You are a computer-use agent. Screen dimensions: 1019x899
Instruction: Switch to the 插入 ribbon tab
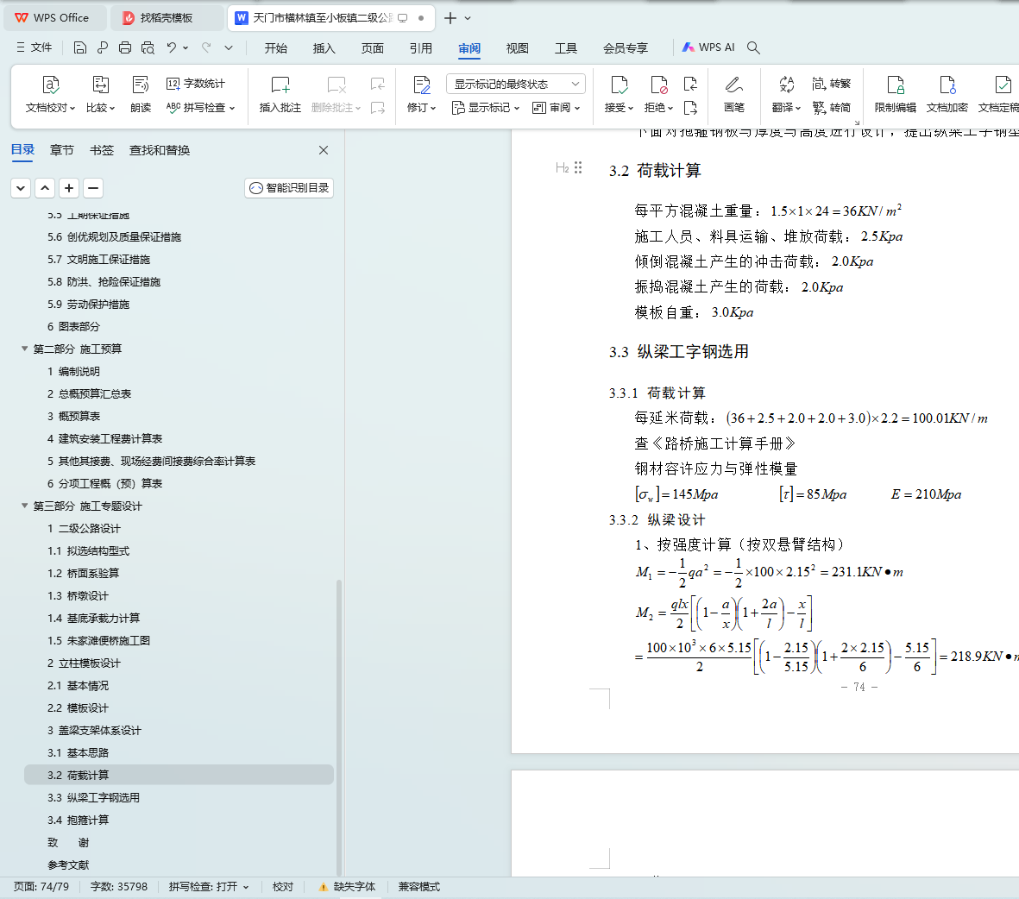click(x=324, y=48)
